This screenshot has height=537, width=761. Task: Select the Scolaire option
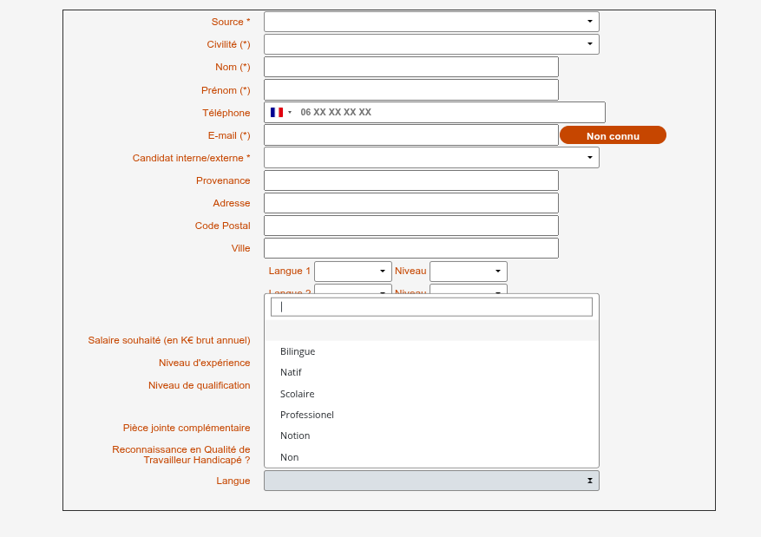point(297,394)
